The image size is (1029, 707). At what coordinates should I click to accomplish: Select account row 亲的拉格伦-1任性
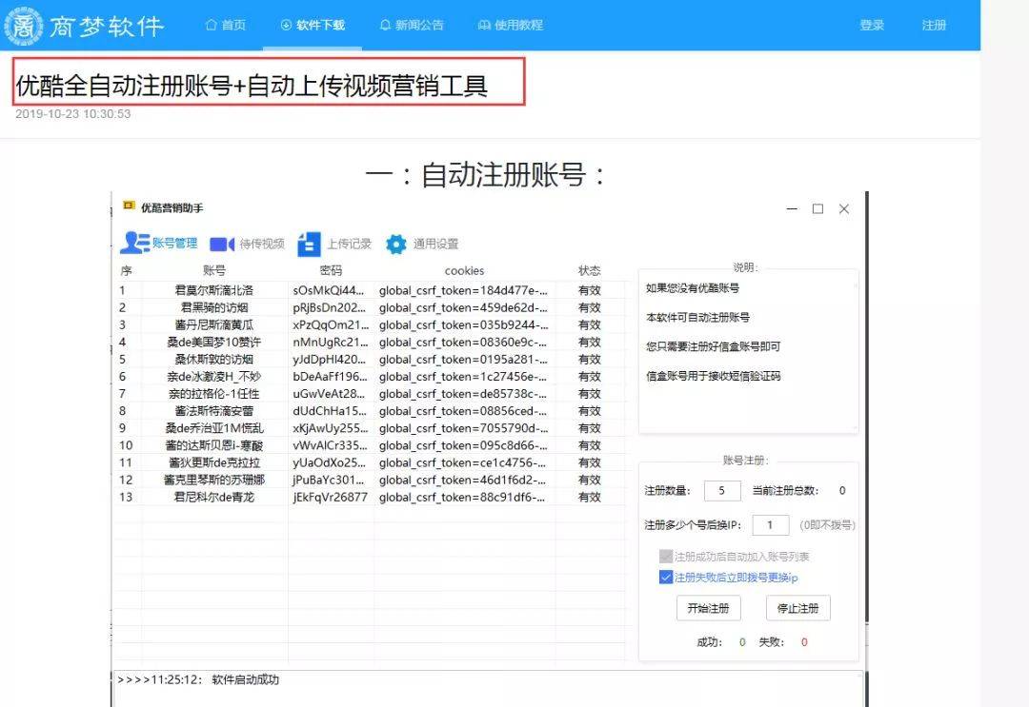point(369,394)
